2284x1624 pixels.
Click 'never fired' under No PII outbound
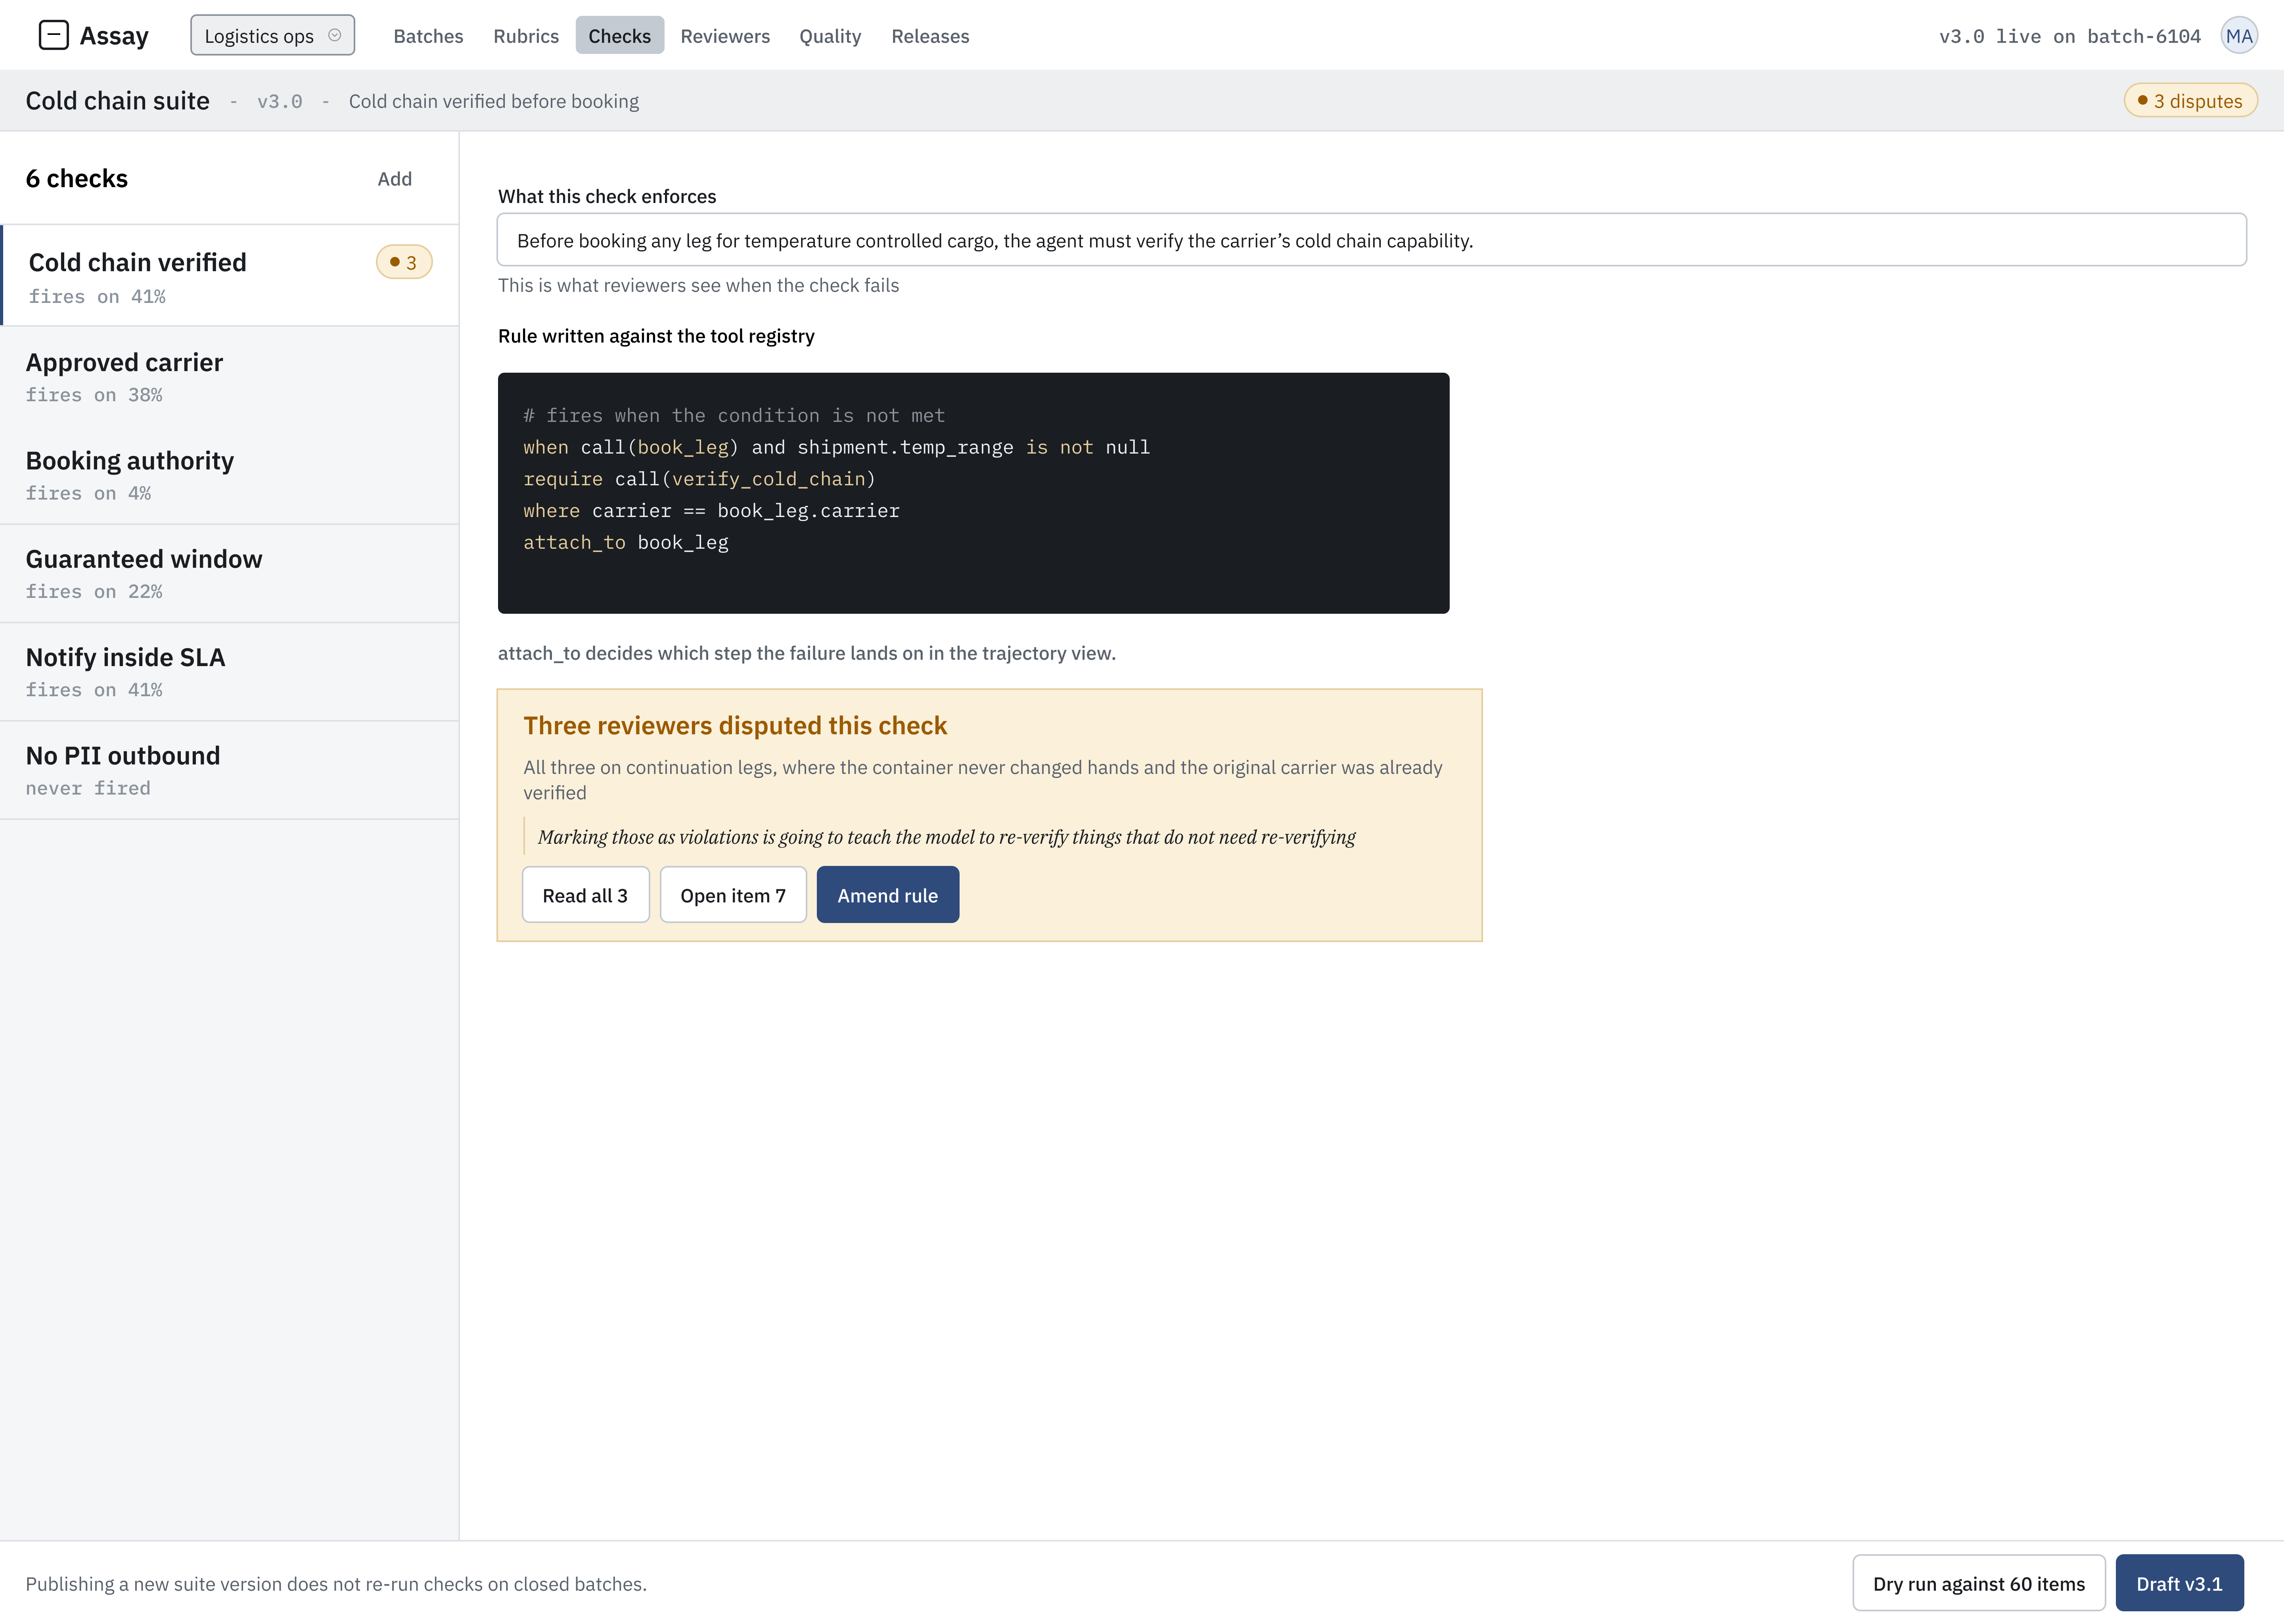tap(88, 788)
